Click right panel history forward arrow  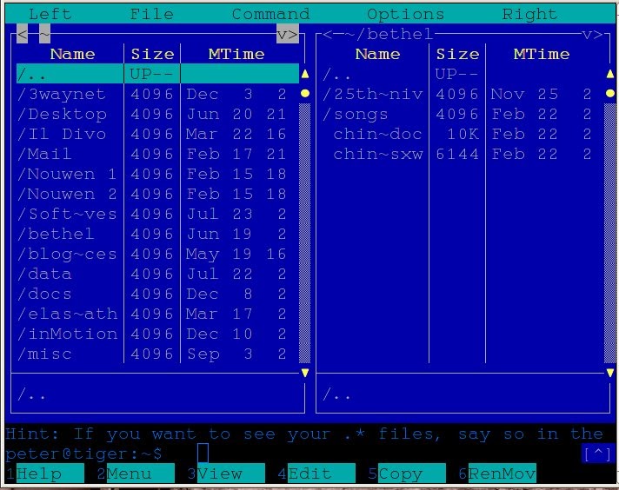tap(597, 35)
